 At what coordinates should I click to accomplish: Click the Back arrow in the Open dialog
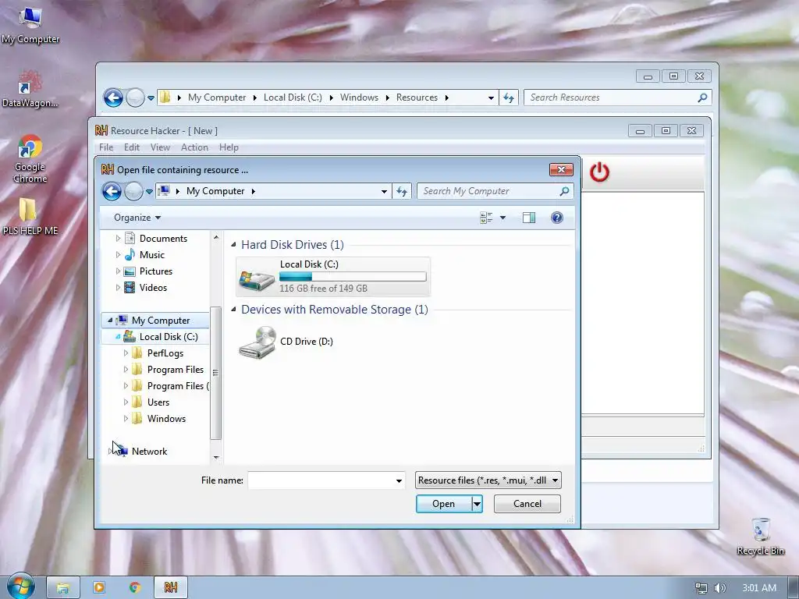(112, 192)
